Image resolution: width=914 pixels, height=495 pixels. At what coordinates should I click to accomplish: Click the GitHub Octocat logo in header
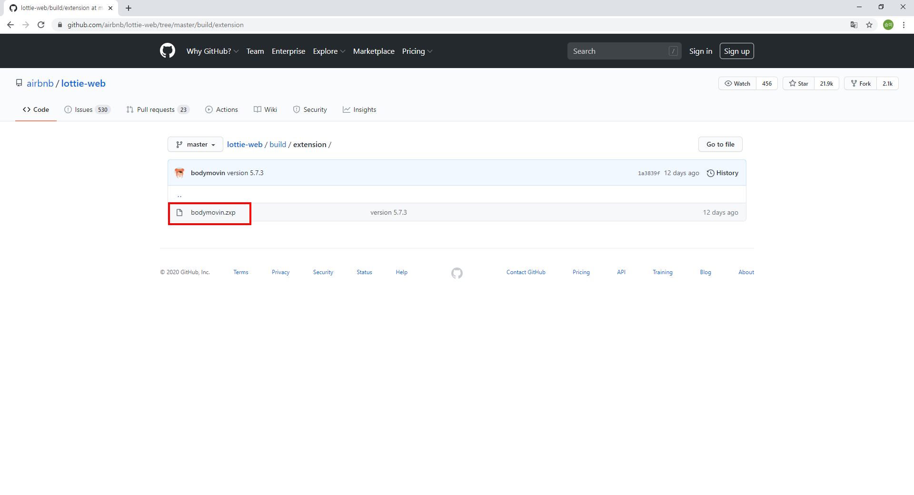click(x=168, y=51)
